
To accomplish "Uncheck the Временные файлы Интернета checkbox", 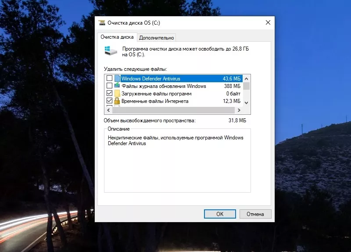I will click(x=109, y=101).
